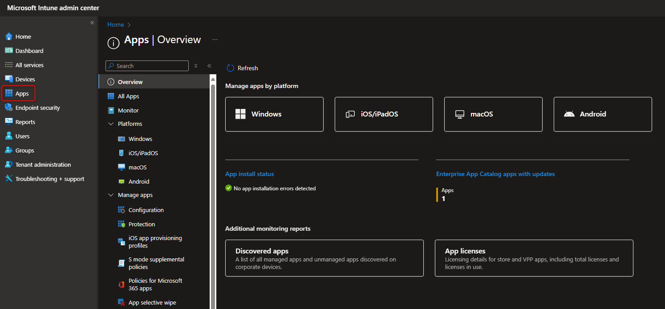This screenshot has height=309, width=665.
Task: Select the Windows platform tile
Action: click(x=274, y=114)
